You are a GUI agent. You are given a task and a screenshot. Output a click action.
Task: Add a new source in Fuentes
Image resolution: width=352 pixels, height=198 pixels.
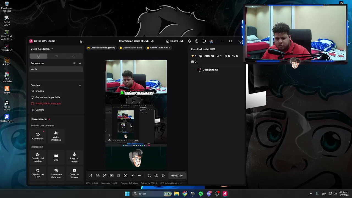pos(80,85)
